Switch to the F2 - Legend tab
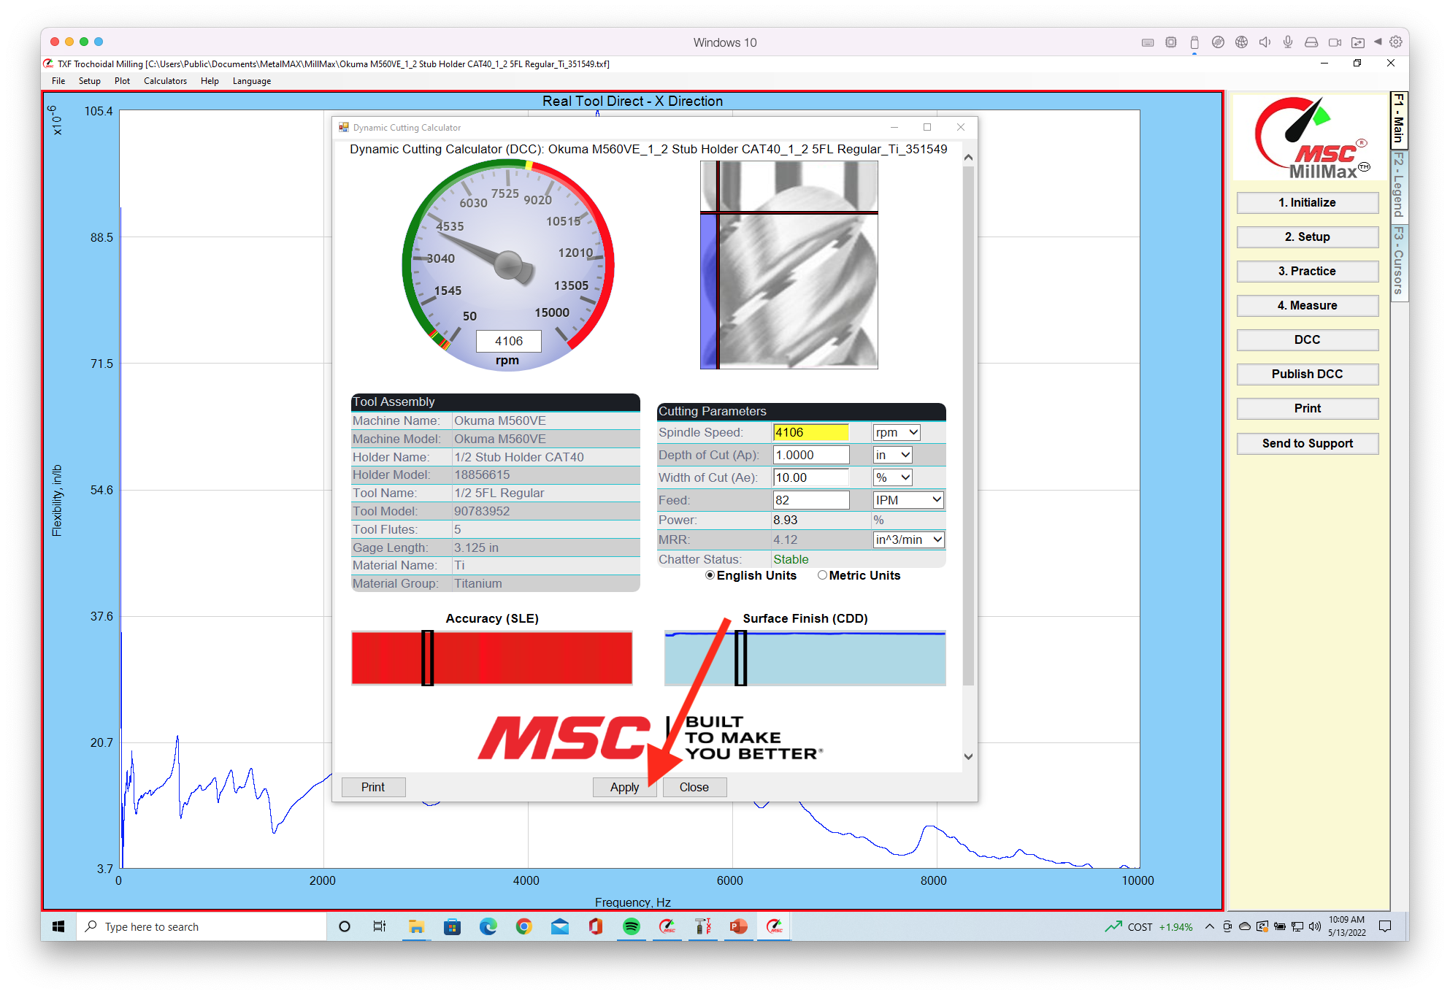Viewport: 1450px width, 995px height. 1399,185
